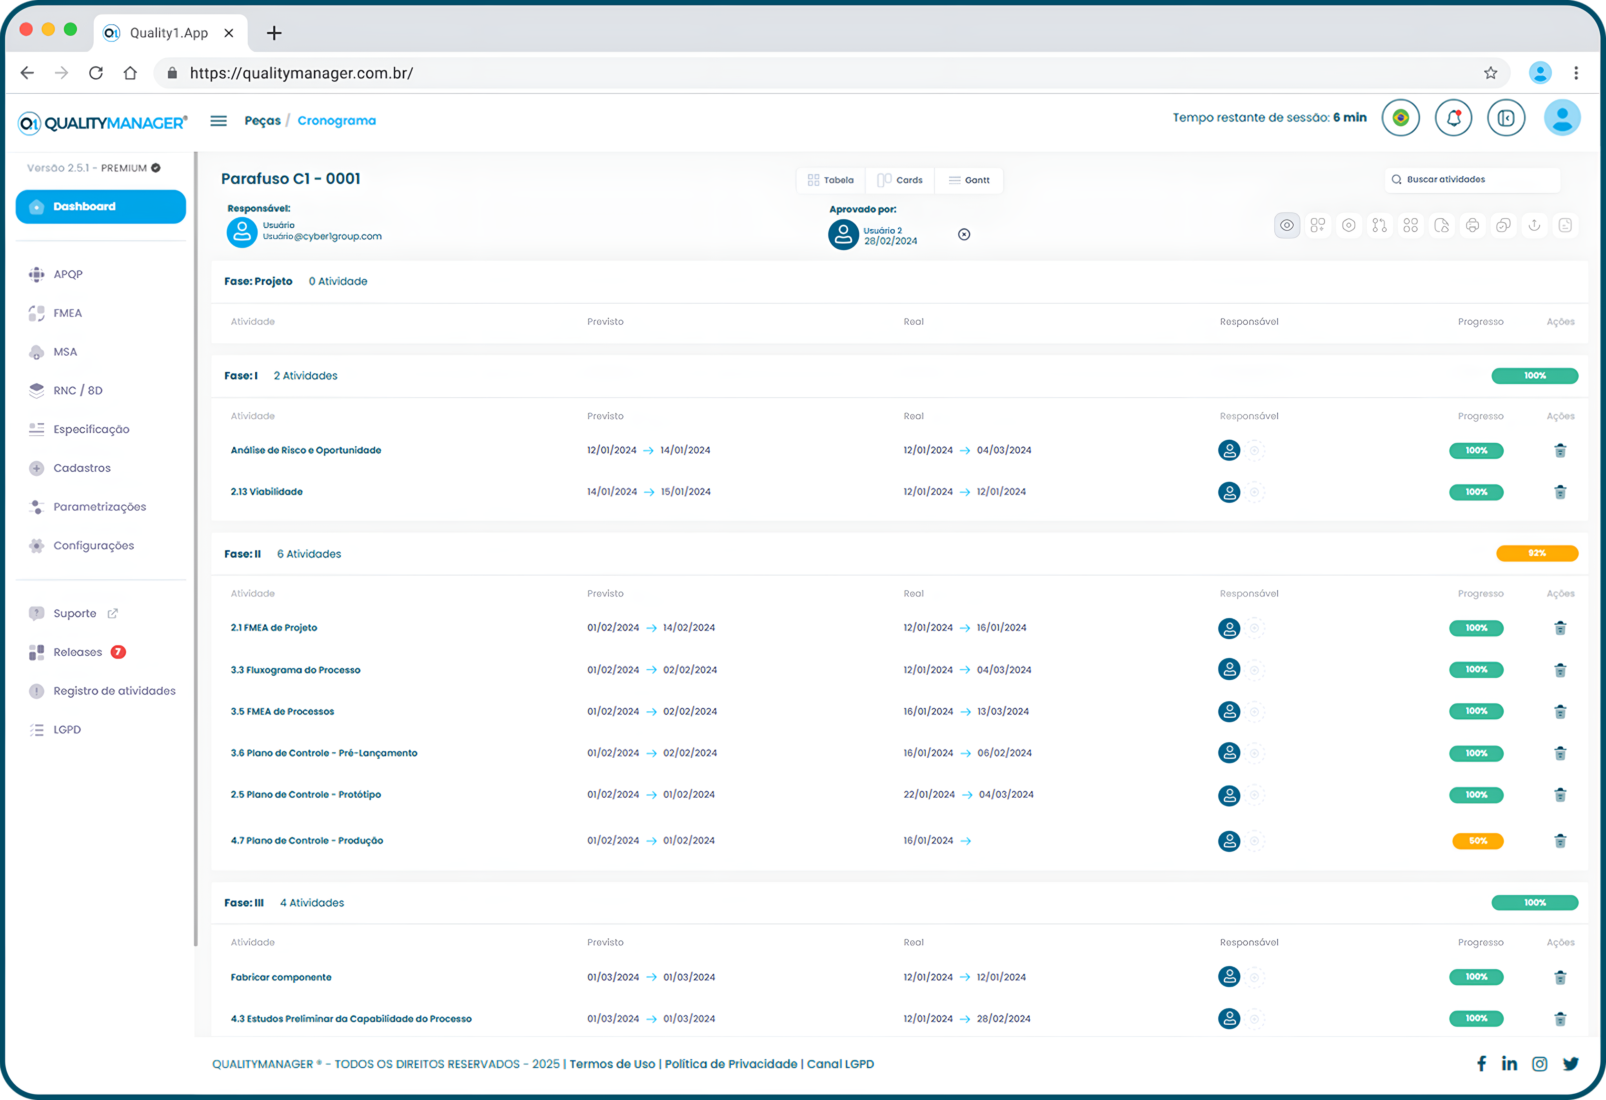The height and width of the screenshot is (1100, 1606).
Task: Click trash icon for 3.5 FMEA de Processos
Action: pos(1560,712)
